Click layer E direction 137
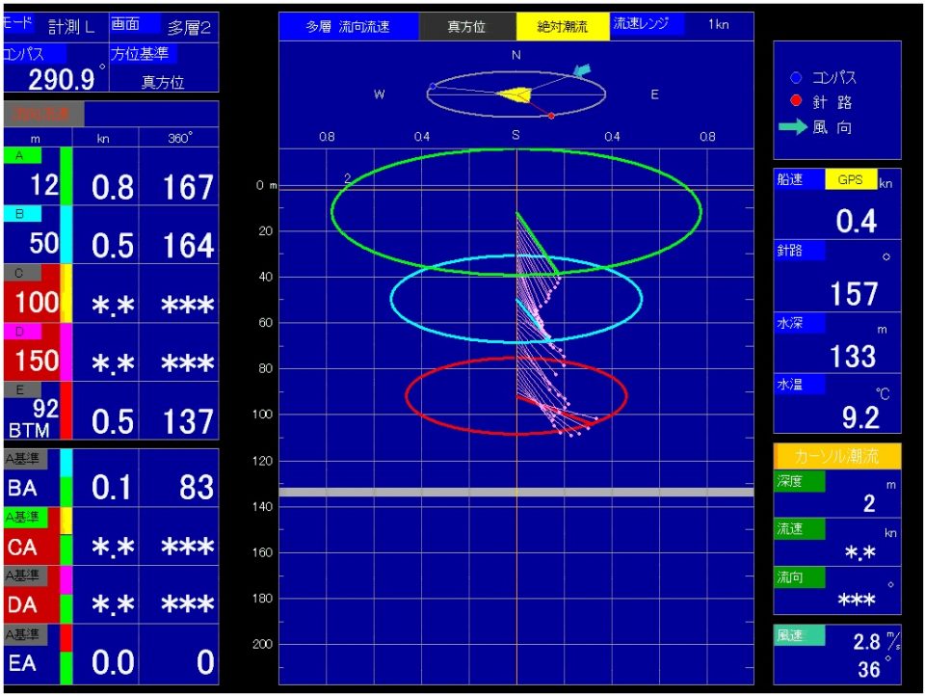The height and width of the screenshot is (696, 925). coord(188,421)
